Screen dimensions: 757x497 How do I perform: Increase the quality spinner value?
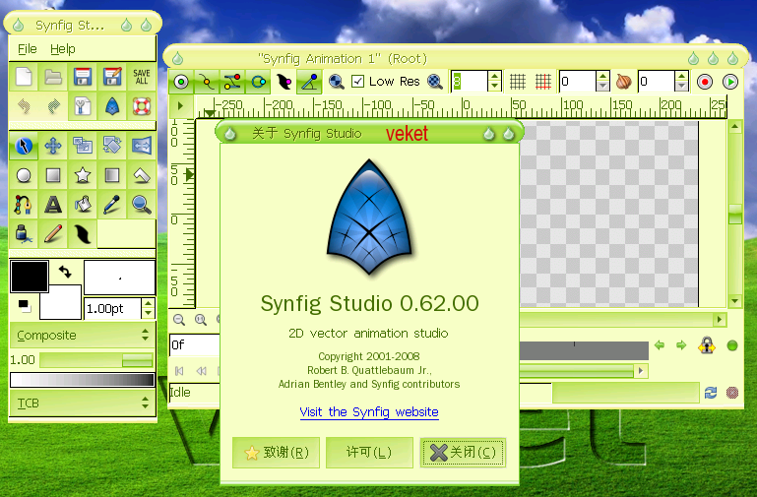click(x=494, y=76)
